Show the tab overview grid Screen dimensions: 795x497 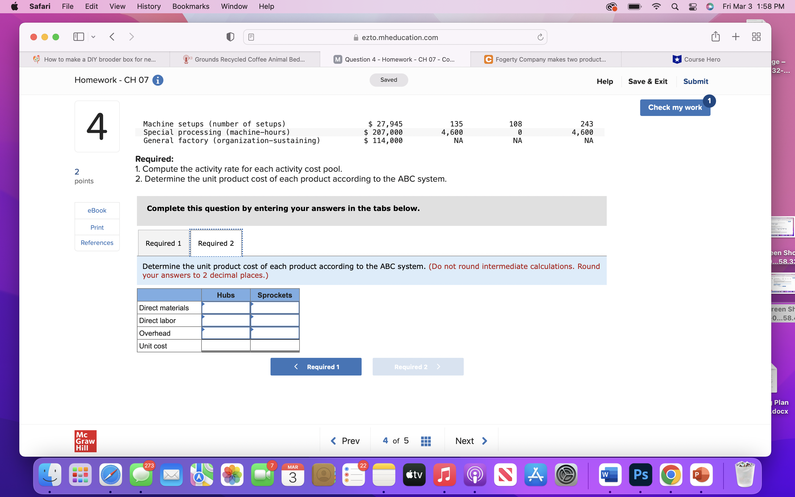click(756, 36)
